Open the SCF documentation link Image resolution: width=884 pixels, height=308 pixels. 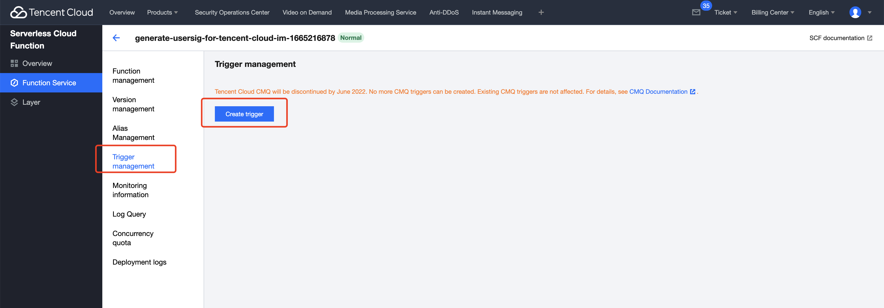click(x=837, y=38)
